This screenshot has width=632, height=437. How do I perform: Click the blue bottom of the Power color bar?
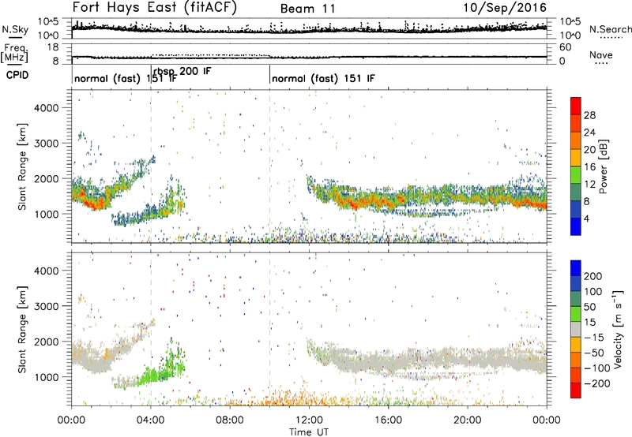(x=576, y=226)
